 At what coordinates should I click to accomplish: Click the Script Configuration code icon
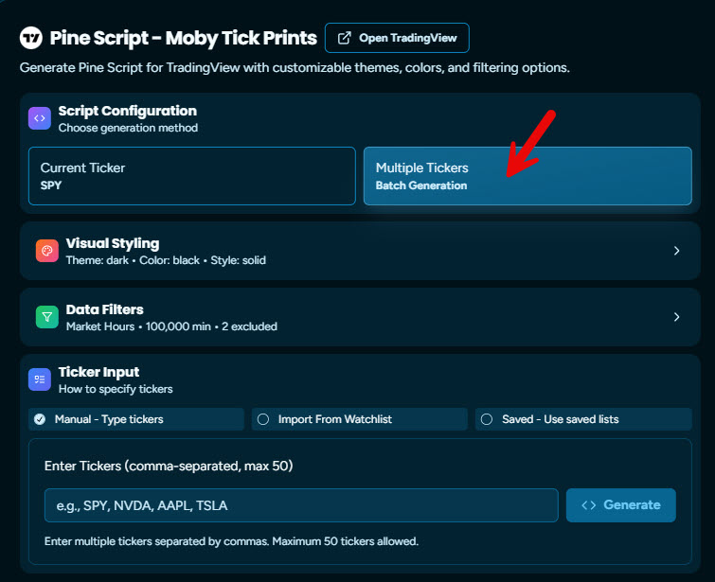point(40,118)
